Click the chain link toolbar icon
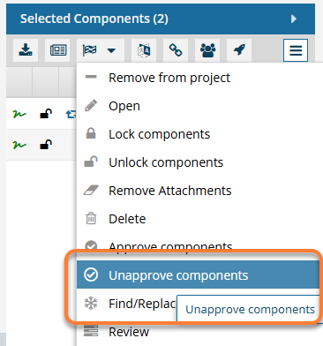Screen dimensions: 323x346 coord(176,50)
